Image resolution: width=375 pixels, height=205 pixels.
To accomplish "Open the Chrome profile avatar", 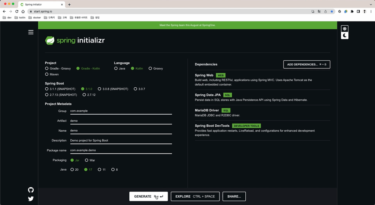I will (x=364, y=11).
